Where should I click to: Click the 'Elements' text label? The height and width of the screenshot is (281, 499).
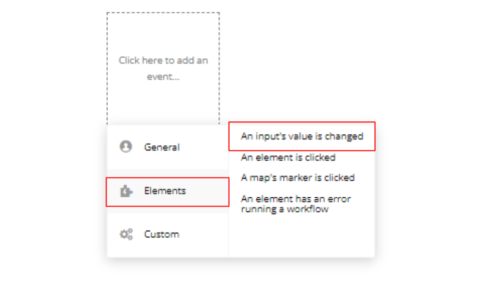[x=165, y=191]
